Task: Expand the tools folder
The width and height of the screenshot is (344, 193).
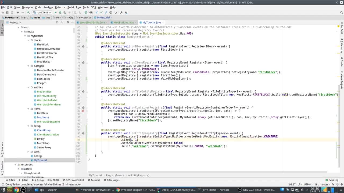Action: tap(28, 152)
